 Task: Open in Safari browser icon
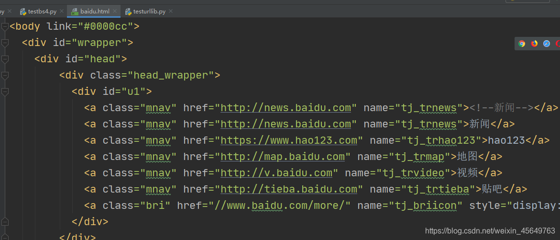tap(547, 44)
